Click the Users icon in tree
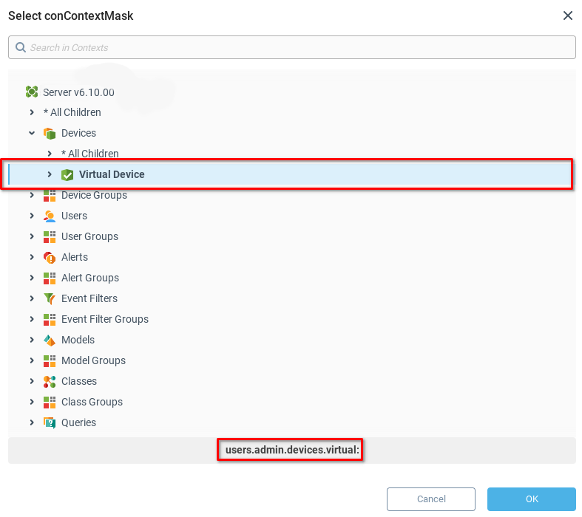 pyautogui.click(x=50, y=216)
